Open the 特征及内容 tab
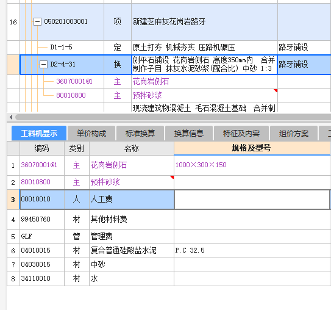Image resolution: width=331 pixels, height=310 pixels. point(241,134)
